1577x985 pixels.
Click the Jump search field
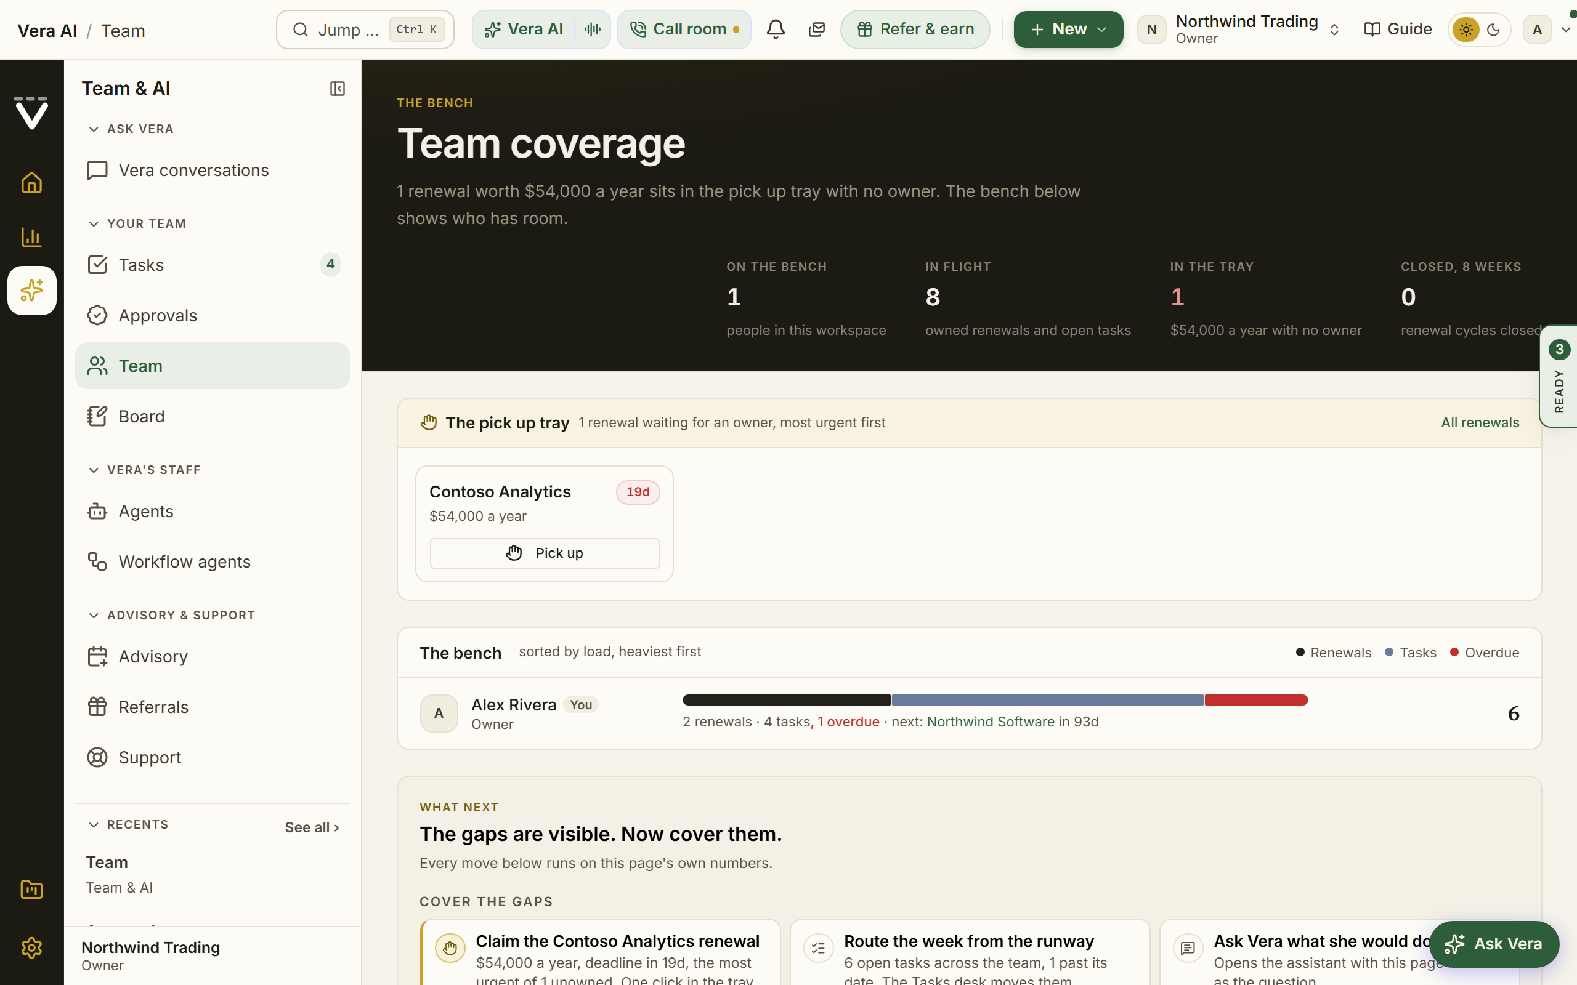point(365,30)
